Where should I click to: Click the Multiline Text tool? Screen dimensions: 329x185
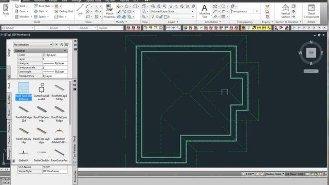[205, 11]
